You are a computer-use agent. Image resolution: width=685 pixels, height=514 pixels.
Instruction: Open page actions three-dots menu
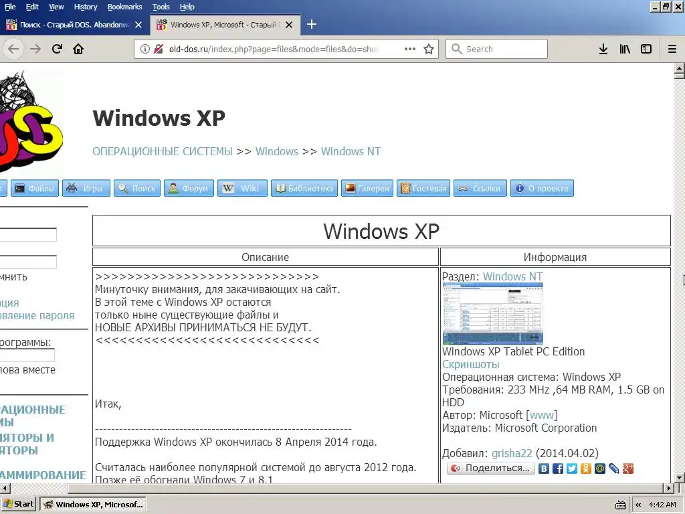click(x=410, y=49)
